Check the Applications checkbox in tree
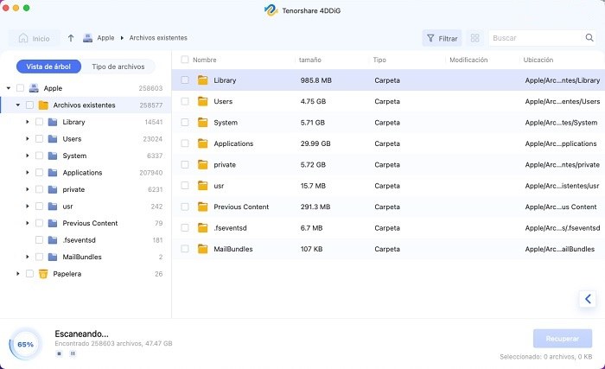 click(x=39, y=173)
